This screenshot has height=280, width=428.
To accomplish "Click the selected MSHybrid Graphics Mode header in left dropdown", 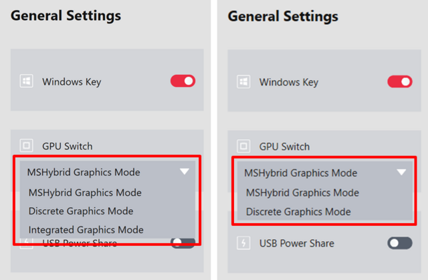I will point(84,172).
